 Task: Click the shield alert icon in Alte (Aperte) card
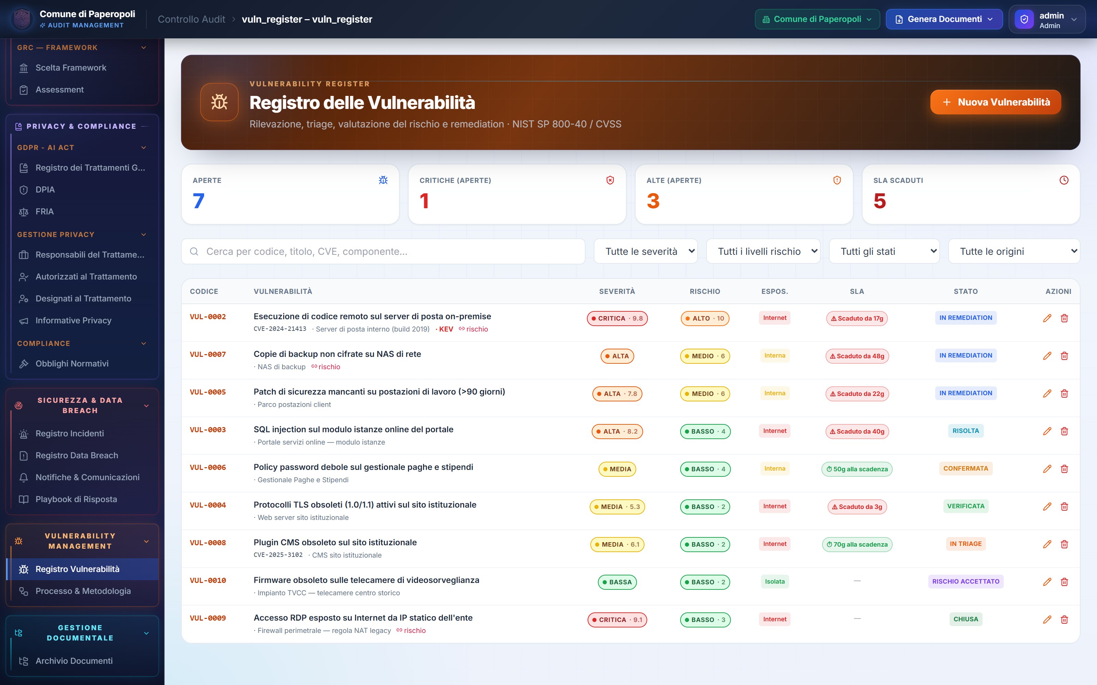[837, 180]
